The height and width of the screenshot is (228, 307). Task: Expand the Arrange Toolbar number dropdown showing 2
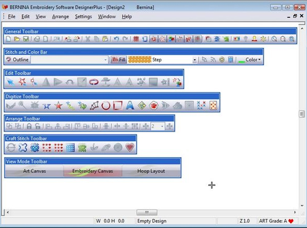click(162, 127)
